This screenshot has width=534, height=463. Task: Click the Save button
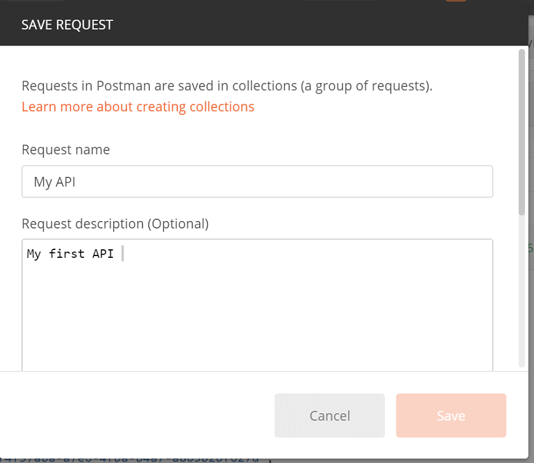[x=451, y=415]
